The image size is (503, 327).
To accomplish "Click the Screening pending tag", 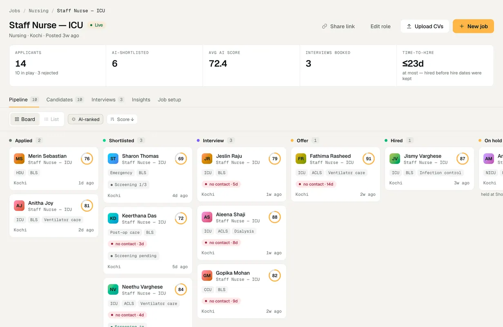I will tap(134, 256).
